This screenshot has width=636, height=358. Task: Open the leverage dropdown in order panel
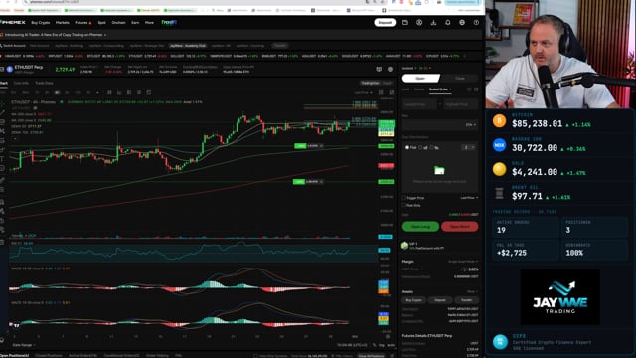(x=425, y=68)
